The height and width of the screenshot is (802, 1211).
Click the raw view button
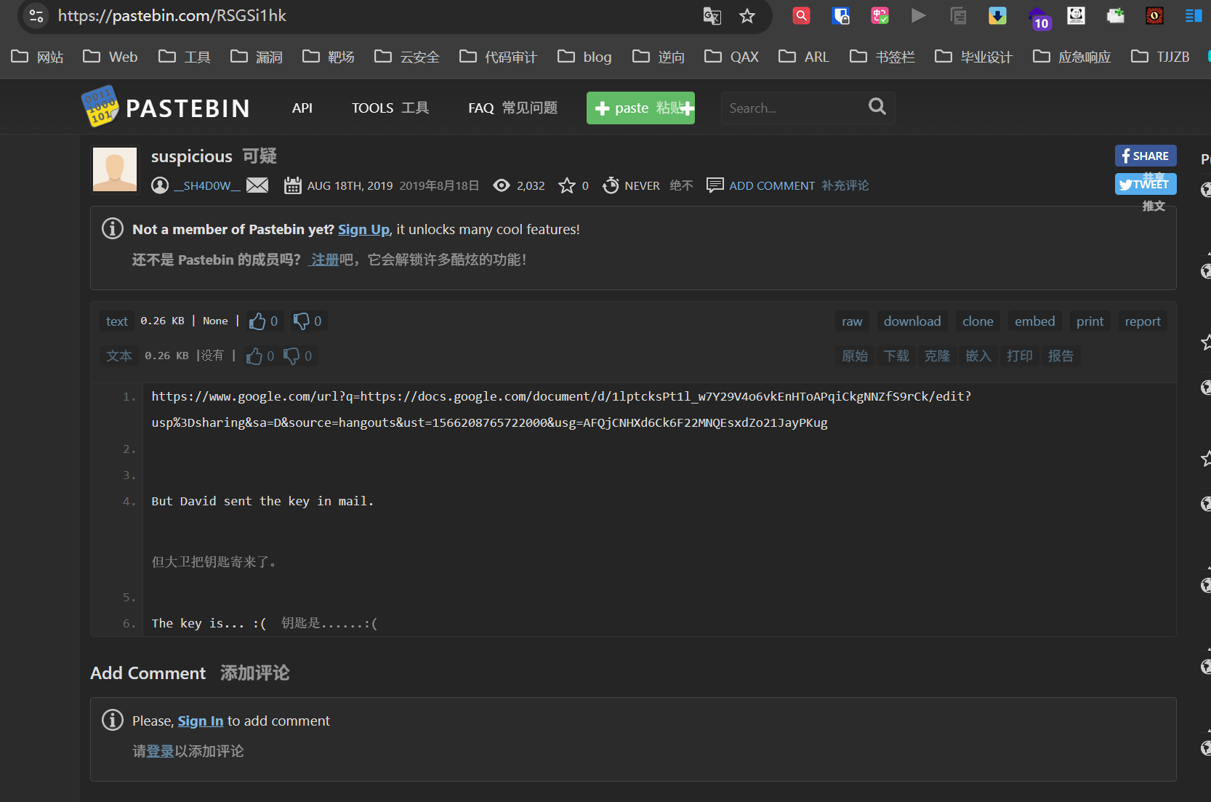coord(852,321)
